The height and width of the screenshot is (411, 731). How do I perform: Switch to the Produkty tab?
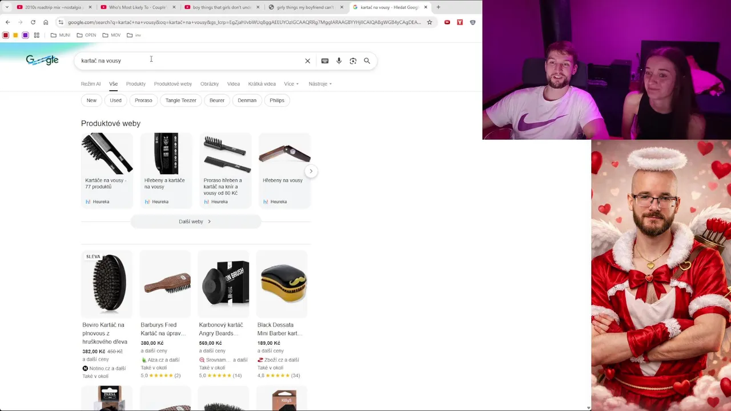point(136,84)
